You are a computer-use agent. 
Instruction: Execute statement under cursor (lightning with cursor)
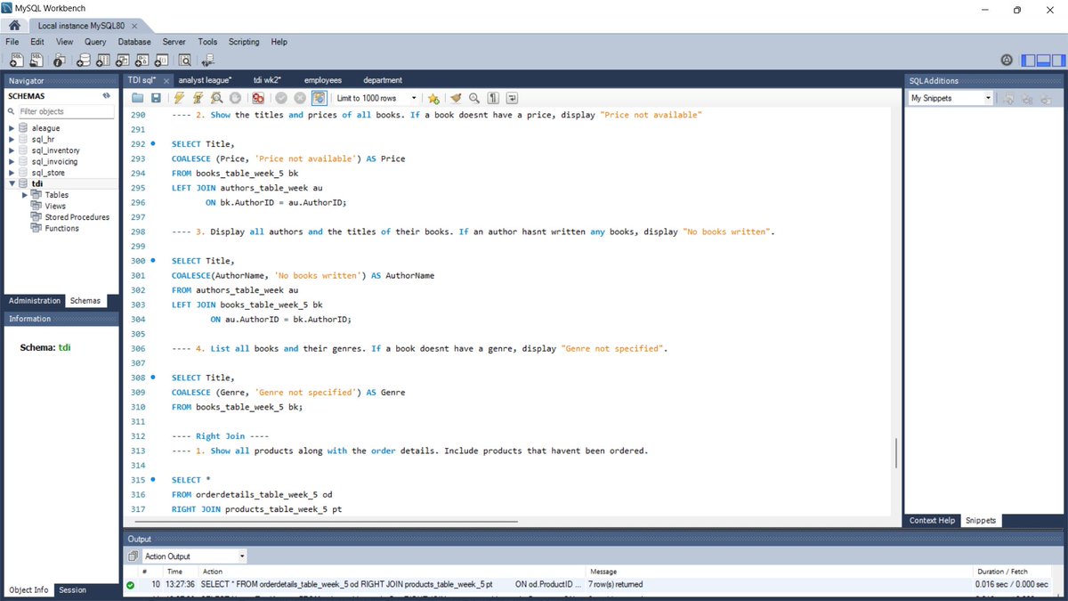pyautogui.click(x=198, y=98)
